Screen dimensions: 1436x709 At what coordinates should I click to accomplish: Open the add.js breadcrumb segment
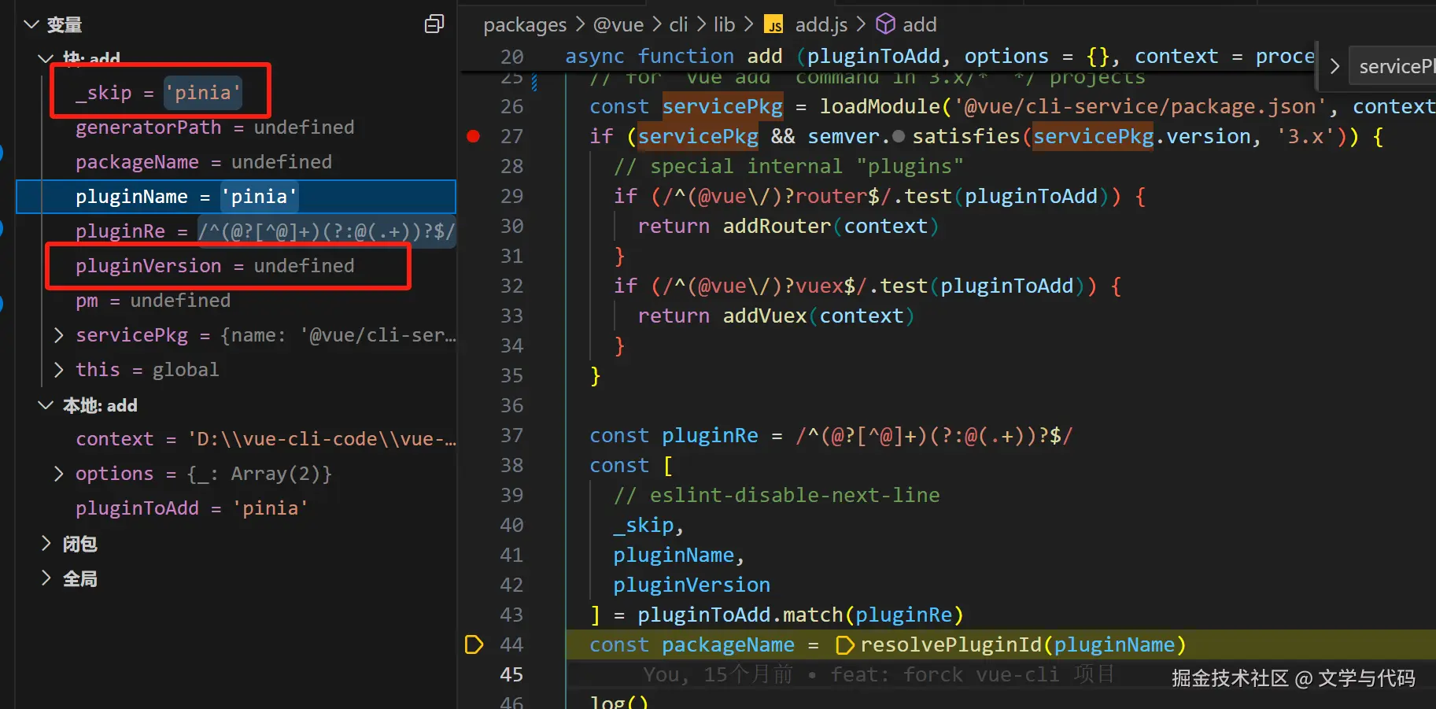[x=821, y=25]
